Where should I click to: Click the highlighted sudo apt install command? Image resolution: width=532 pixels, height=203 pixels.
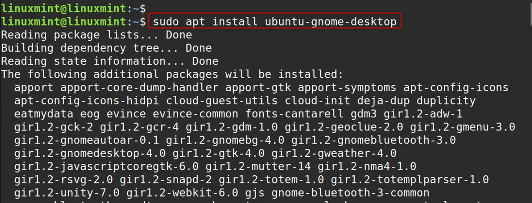(275, 21)
